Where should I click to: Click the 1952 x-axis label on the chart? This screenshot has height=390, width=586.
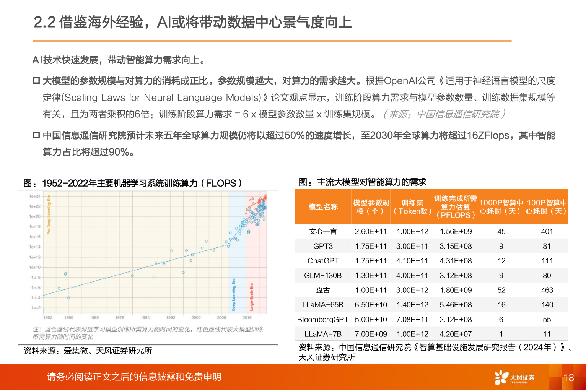pyautogui.click(x=48, y=318)
